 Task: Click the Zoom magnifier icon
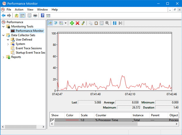pos(107,23)
